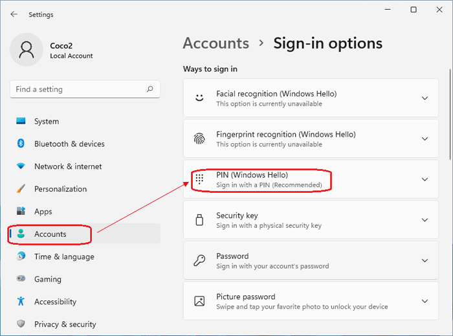Expand the Picture password chevron
This screenshot has width=453, height=336.
click(x=425, y=301)
